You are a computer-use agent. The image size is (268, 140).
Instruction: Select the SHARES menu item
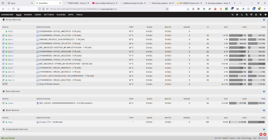click(x=28, y=15)
